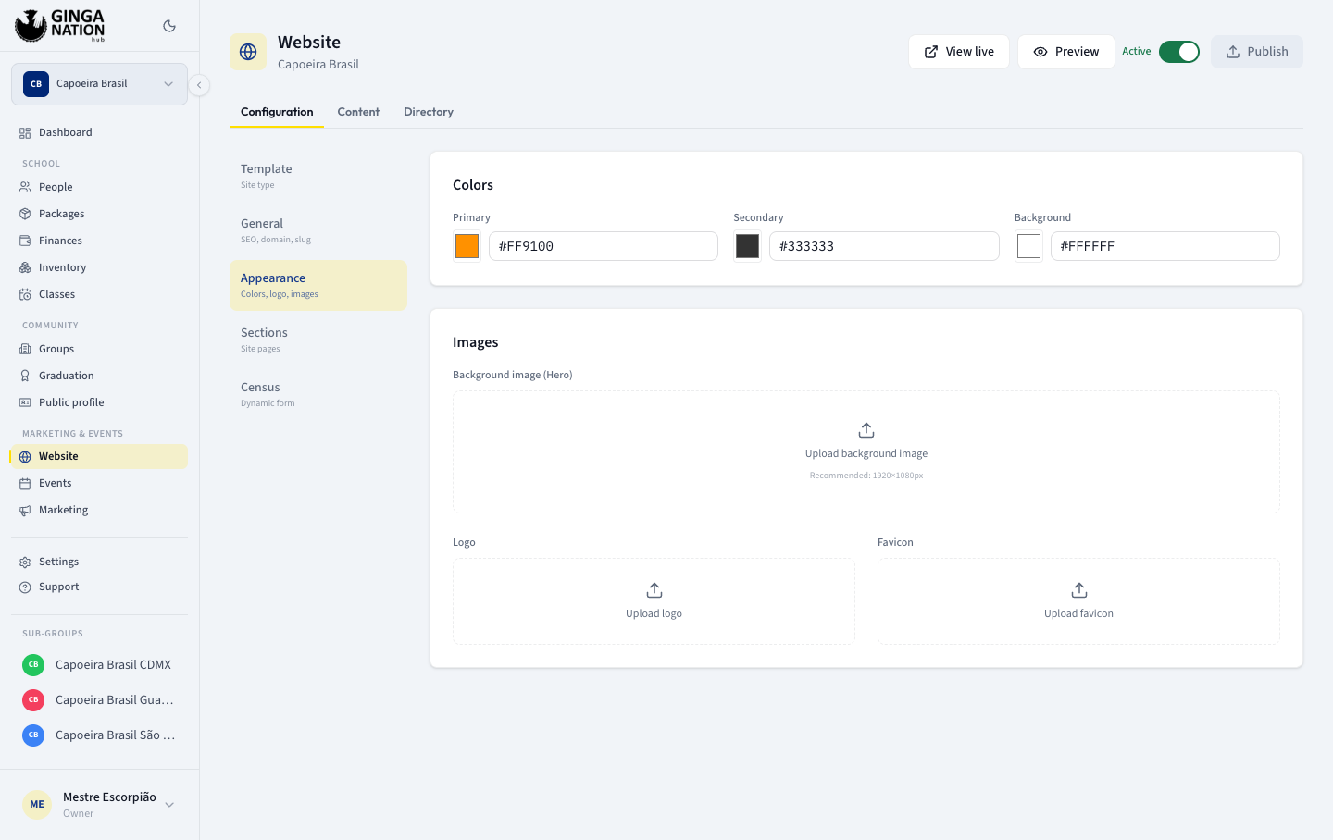Click upload icon for background image
This screenshot has height=840, width=1333.
[x=866, y=430]
